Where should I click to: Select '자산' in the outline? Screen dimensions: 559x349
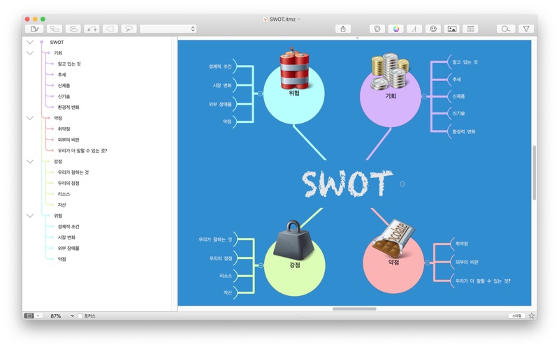click(61, 205)
